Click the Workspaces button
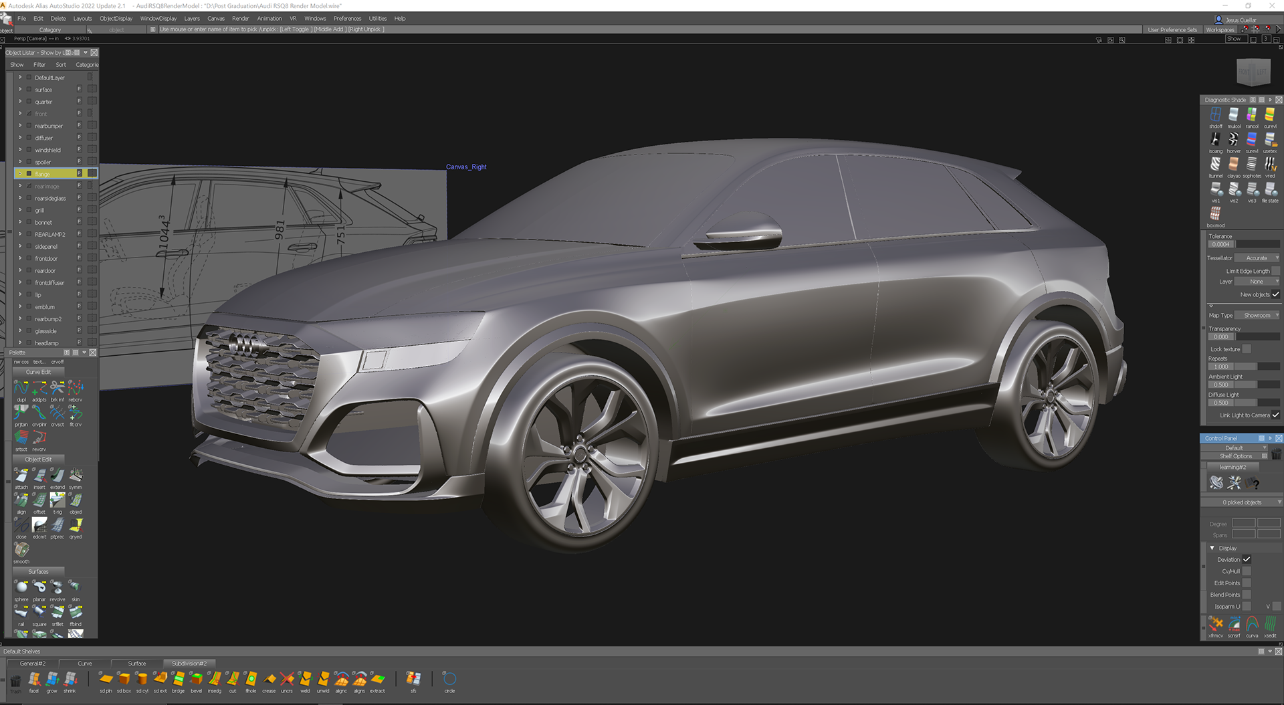This screenshot has height=705, width=1284. [1220, 30]
